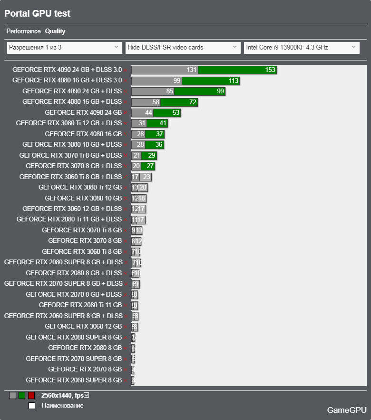
Task: Remove RTX 3060 12 GB + DLSS row
Action: [x=126, y=209]
